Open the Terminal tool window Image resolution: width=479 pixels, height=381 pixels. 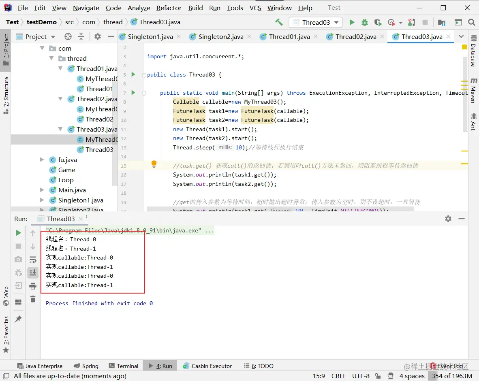pyautogui.click(x=124, y=366)
